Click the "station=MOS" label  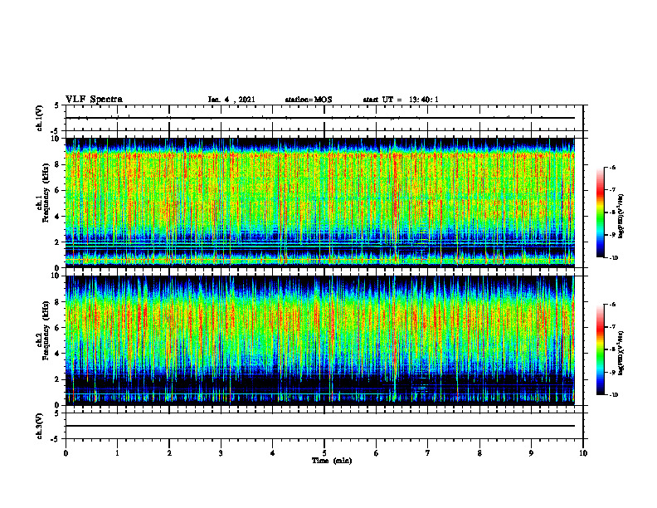(309, 100)
